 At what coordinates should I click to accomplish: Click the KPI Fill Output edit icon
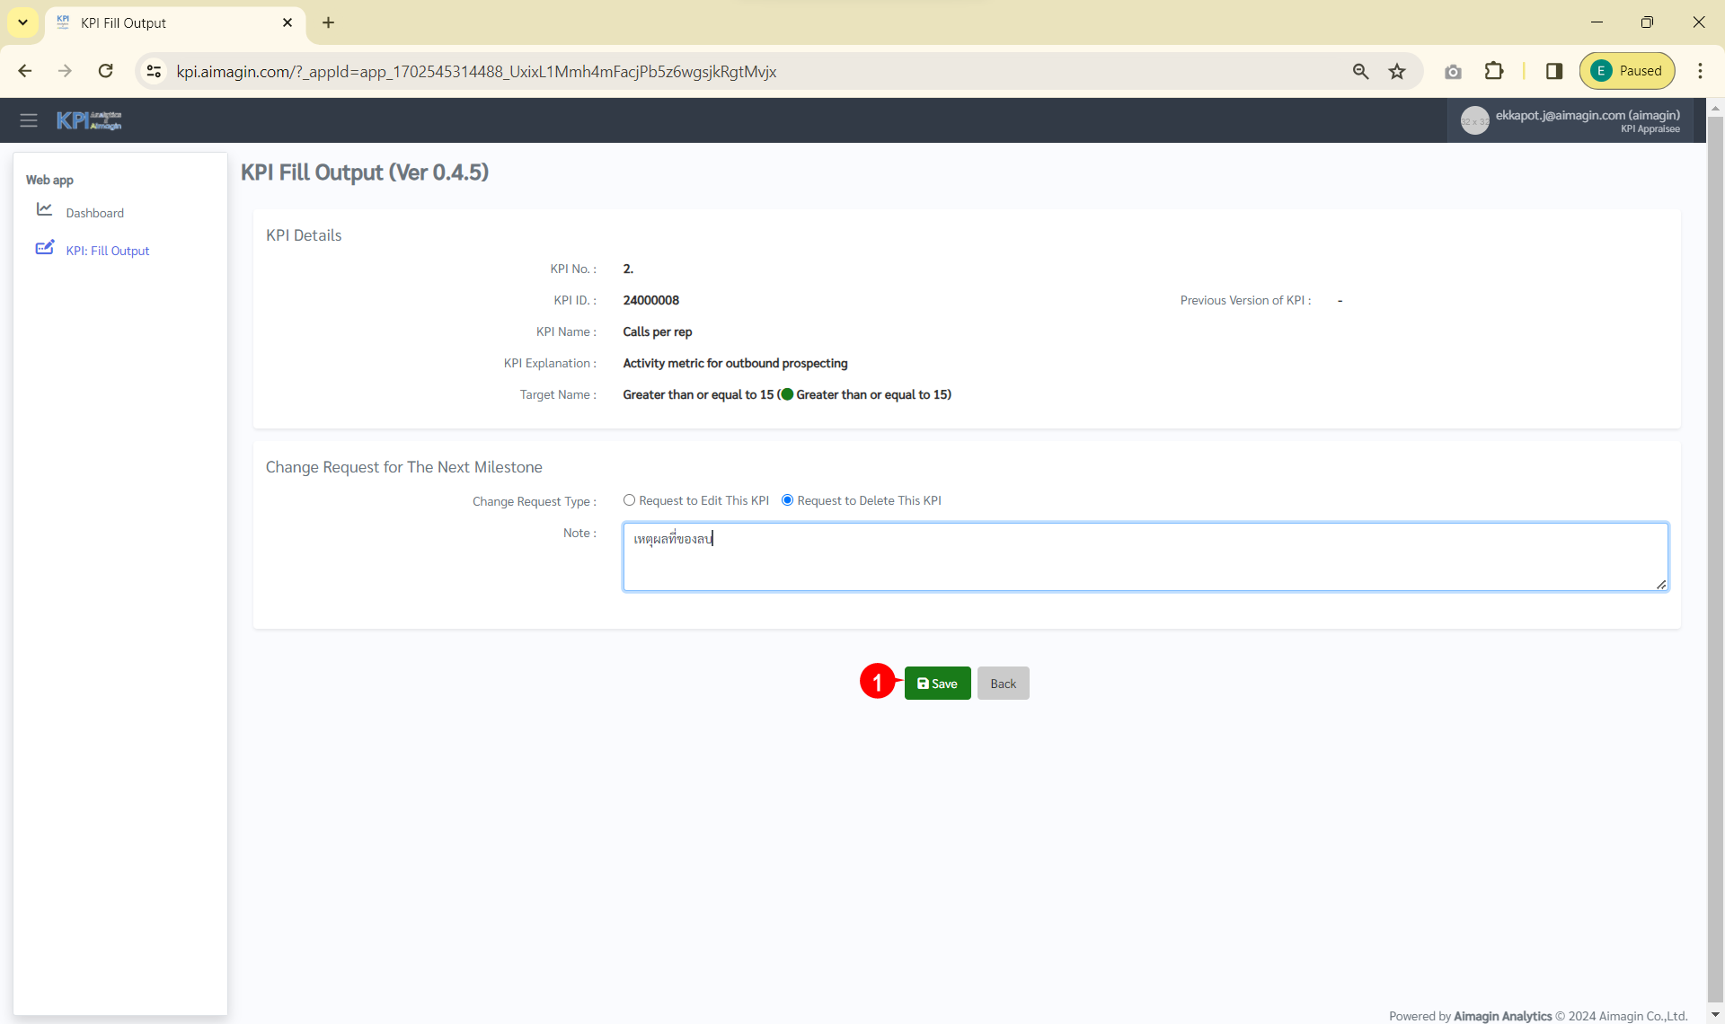coord(44,248)
